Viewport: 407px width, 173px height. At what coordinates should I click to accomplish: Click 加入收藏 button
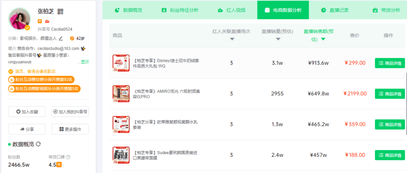point(27,112)
